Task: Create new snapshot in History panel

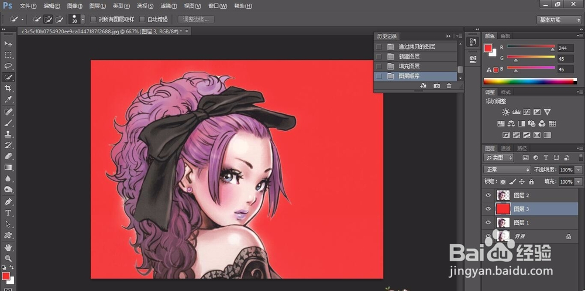Action: [436, 86]
